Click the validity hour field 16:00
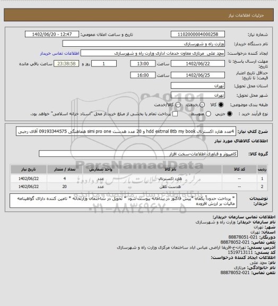The height and width of the screenshot is (306, 278). [143, 75]
